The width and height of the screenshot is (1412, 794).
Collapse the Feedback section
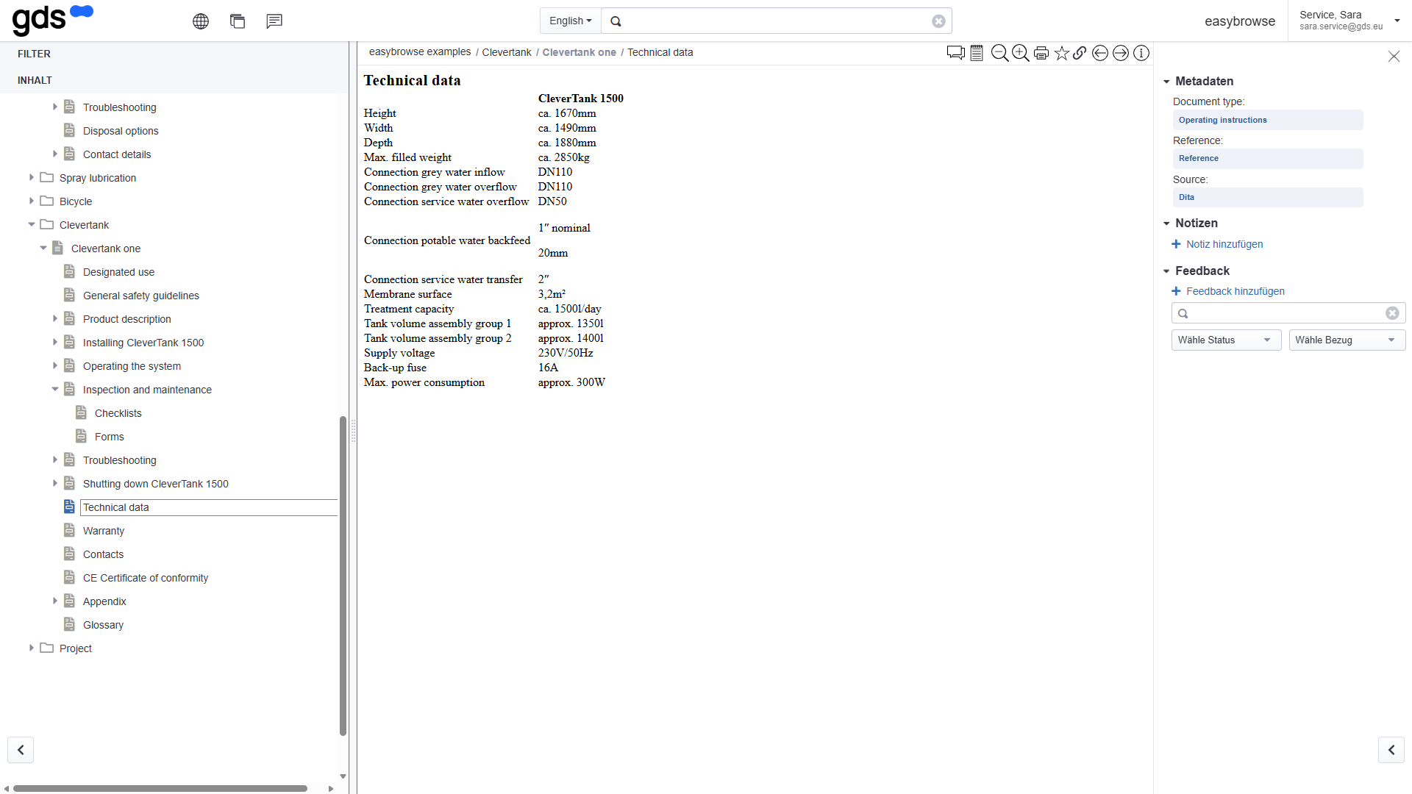tap(1166, 271)
